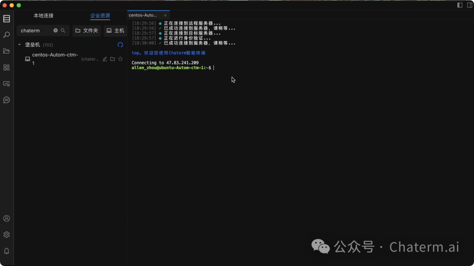Open the notifications bell icon
The image size is (474, 266).
[x=6, y=250]
